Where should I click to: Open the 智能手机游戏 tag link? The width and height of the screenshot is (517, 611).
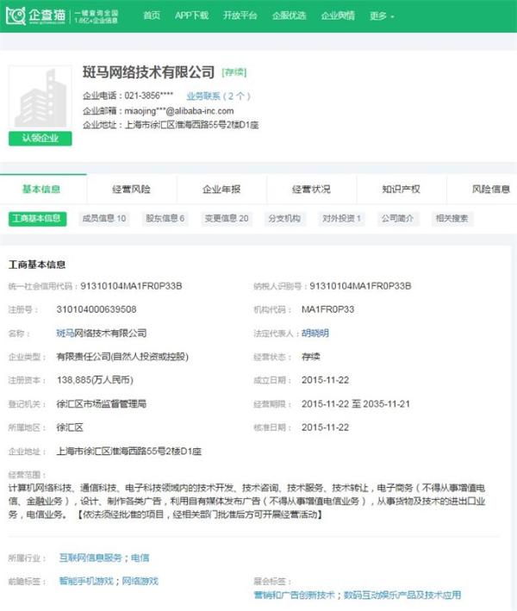tap(86, 581)
